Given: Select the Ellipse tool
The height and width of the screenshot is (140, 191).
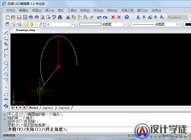Looking at the screenshot, I should point(6,74).
